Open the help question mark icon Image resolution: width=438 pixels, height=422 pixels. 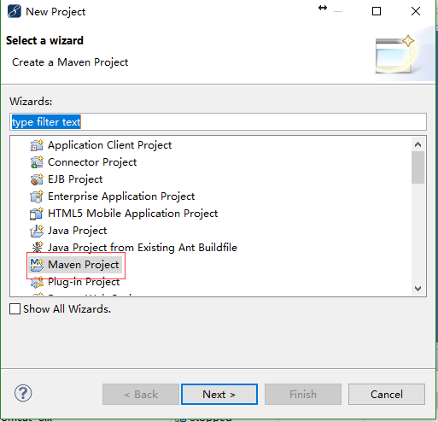point(23,393)
